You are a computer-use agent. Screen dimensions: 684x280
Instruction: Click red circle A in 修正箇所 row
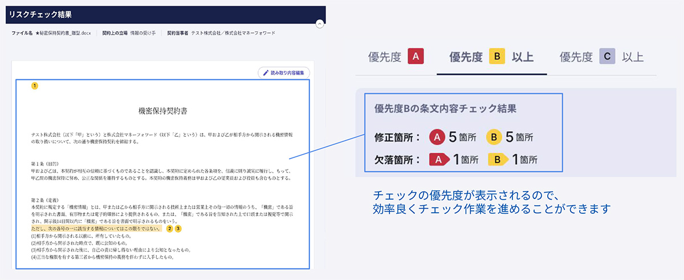[x=438, y=137]
